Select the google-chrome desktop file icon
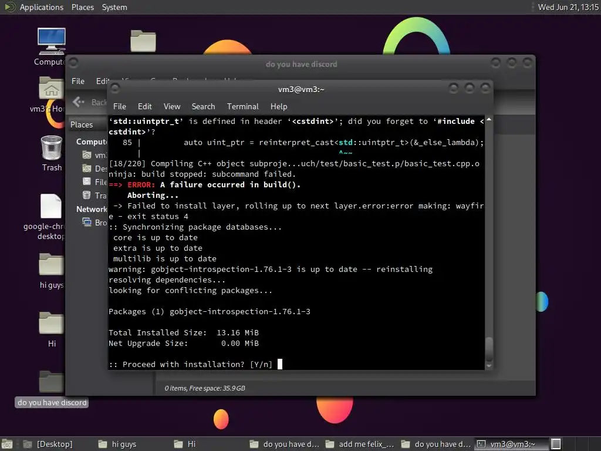Screen dimensions: 601x451 [x=50, y=206]
